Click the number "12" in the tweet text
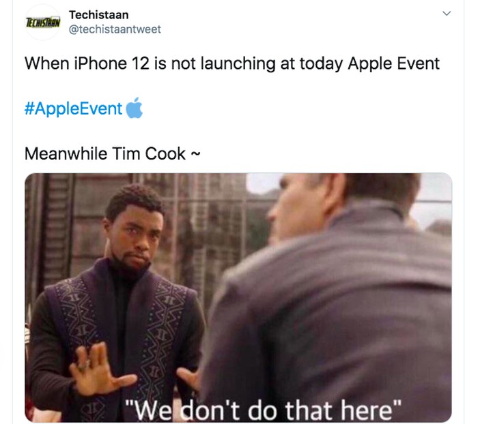 pyautogui.click(x=141, y=63)
